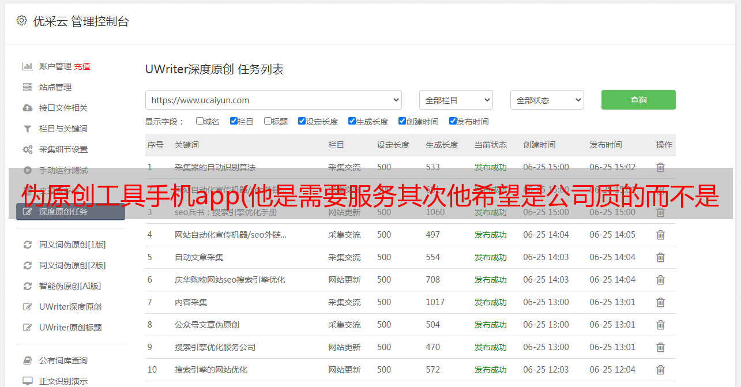741x387 pixels.
Task: Delete task row 5 自动文章采集 via trash icon
Action: pos(660,257)
